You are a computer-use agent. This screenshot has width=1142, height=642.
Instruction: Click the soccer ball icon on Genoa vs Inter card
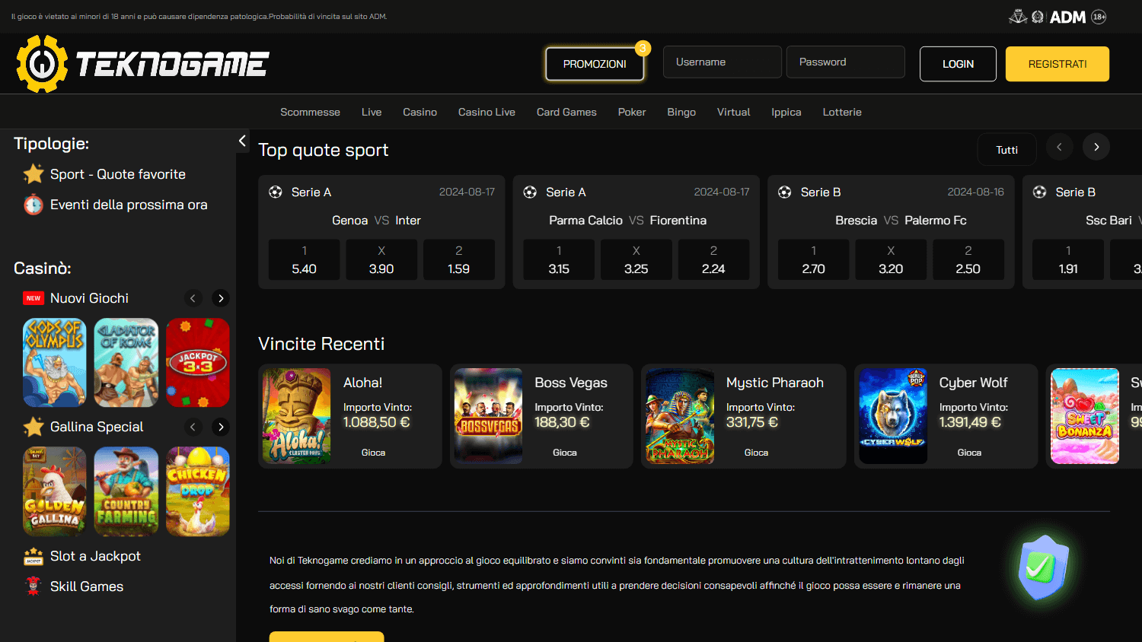point(276,192)
